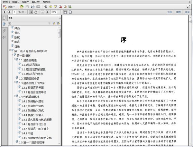Click the email envelope icon
Image resolution: width=193 pixels, height=147 pixels.
point(38,7)
